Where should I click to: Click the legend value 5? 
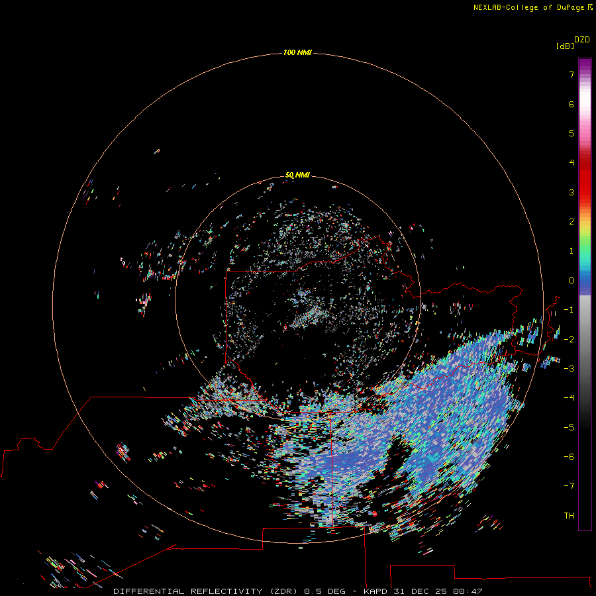point(571,133)
